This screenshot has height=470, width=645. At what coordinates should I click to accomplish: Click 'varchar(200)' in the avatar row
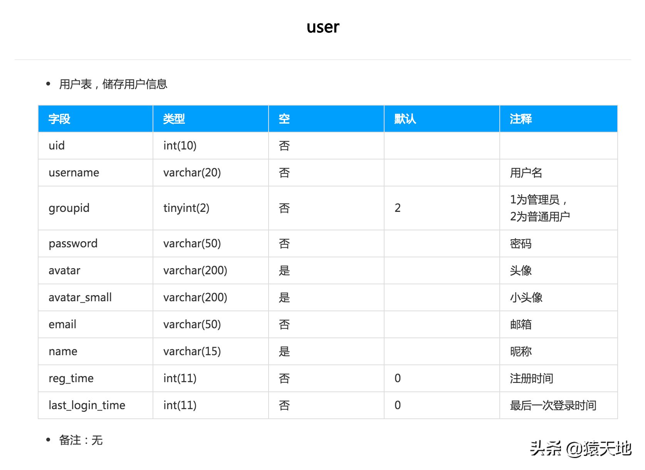point(195,270)
